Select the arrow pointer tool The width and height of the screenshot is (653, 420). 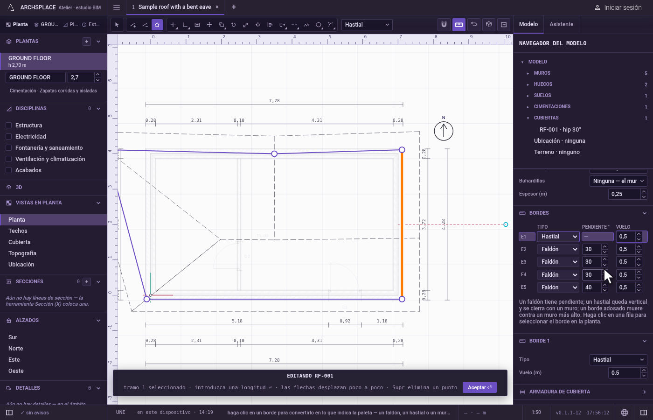pos(117,25)
